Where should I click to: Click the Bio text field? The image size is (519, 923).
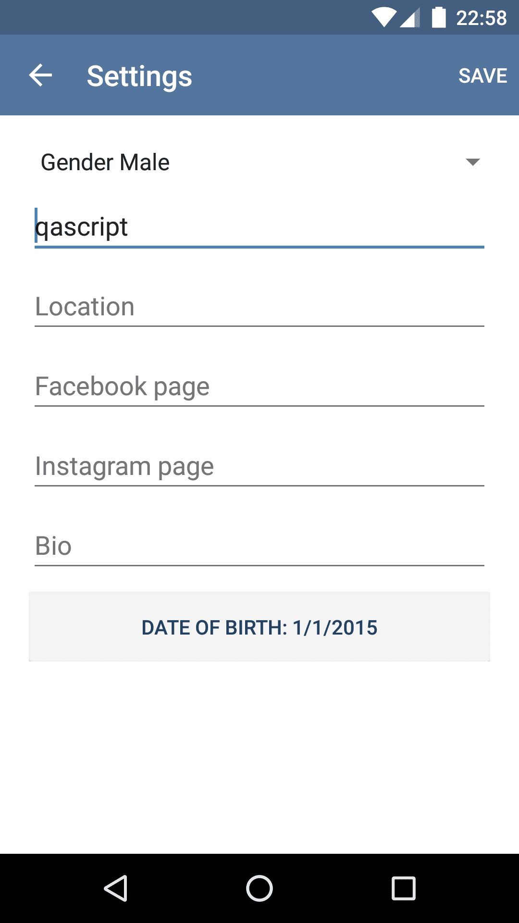point(259,546)
